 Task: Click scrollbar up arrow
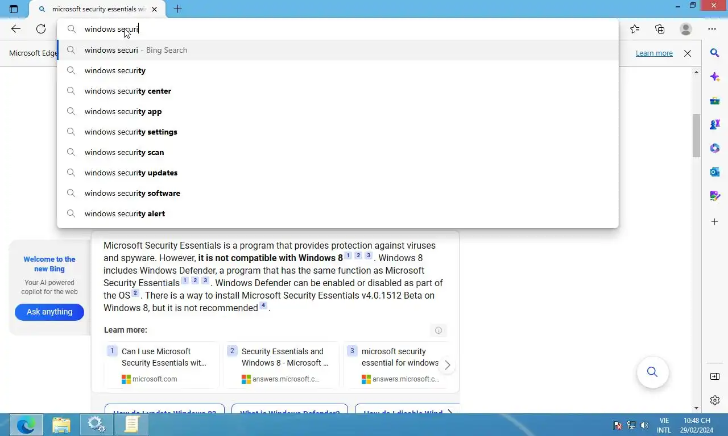click(x=696, y=72)
